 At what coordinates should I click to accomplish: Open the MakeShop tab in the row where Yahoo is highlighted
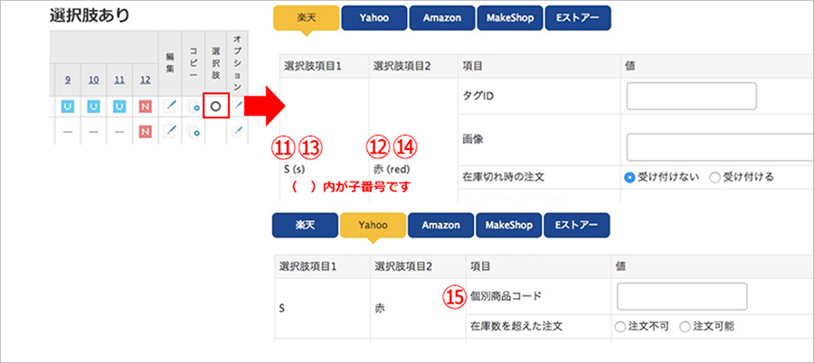508,225
